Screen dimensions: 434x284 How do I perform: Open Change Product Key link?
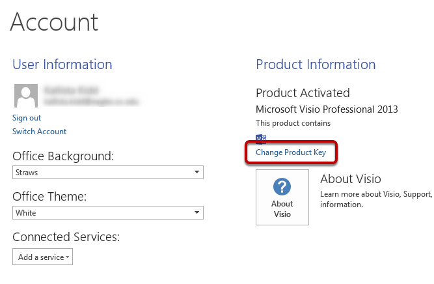291,152
